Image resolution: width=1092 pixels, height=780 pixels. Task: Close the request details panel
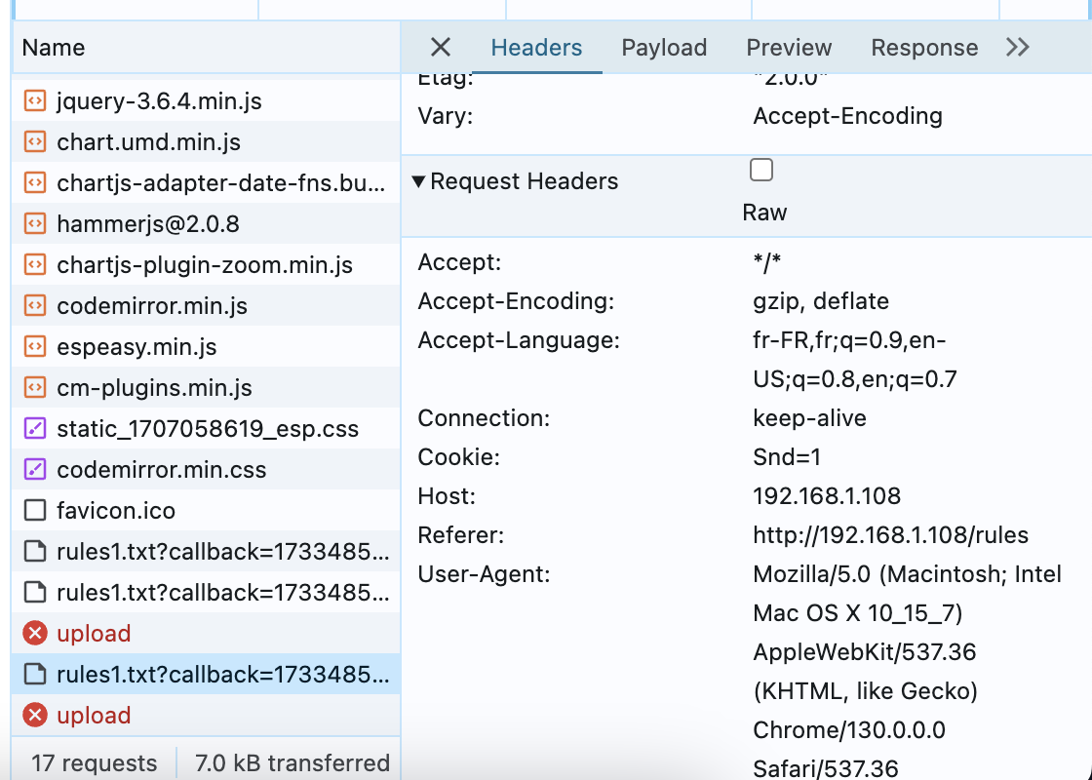point(441,48)
